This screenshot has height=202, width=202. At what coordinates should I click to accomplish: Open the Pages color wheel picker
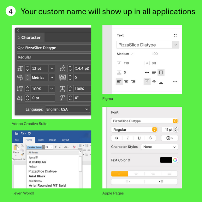[175, 160]
